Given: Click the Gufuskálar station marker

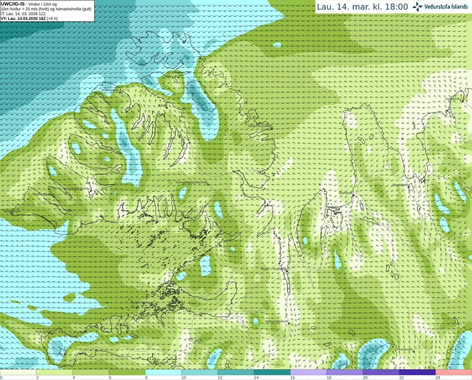Looking at the screenshot, I should coord(52,333).
